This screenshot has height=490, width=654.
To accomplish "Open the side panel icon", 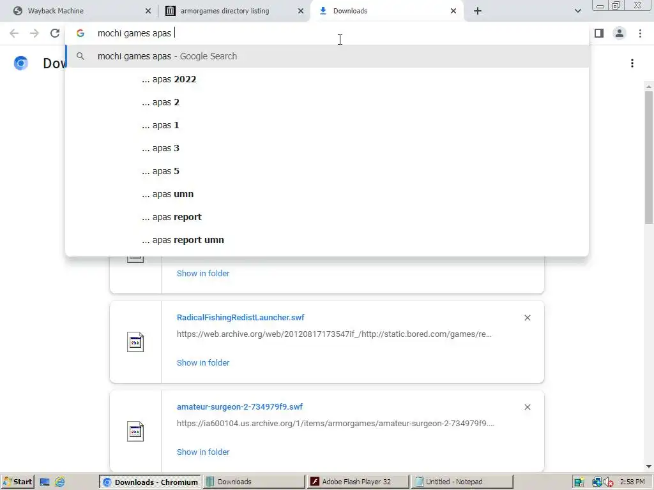I will click(x=599, y=33).
